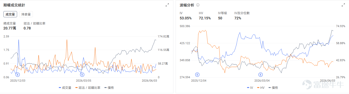Click the IV value 53.05%
The width and height of the screenshot is (349, 94).
coord(186,18)
